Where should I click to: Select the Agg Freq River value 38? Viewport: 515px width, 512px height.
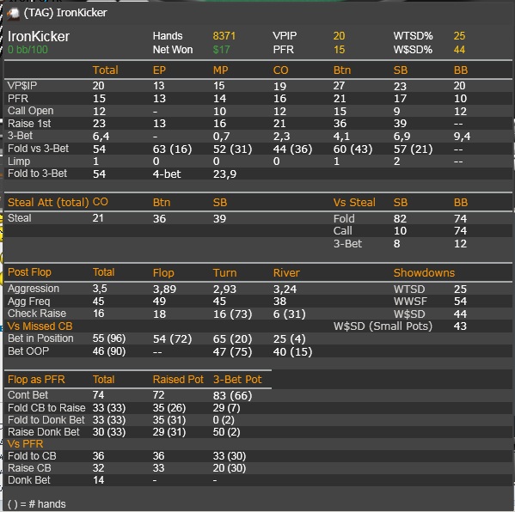pyautogui.click(x=279, y=301)
